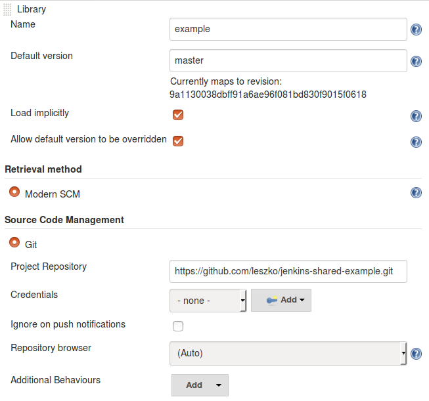Click the Project Repository URL field
This screenshot has width=429, height=401.
click(x=288, y=271)
